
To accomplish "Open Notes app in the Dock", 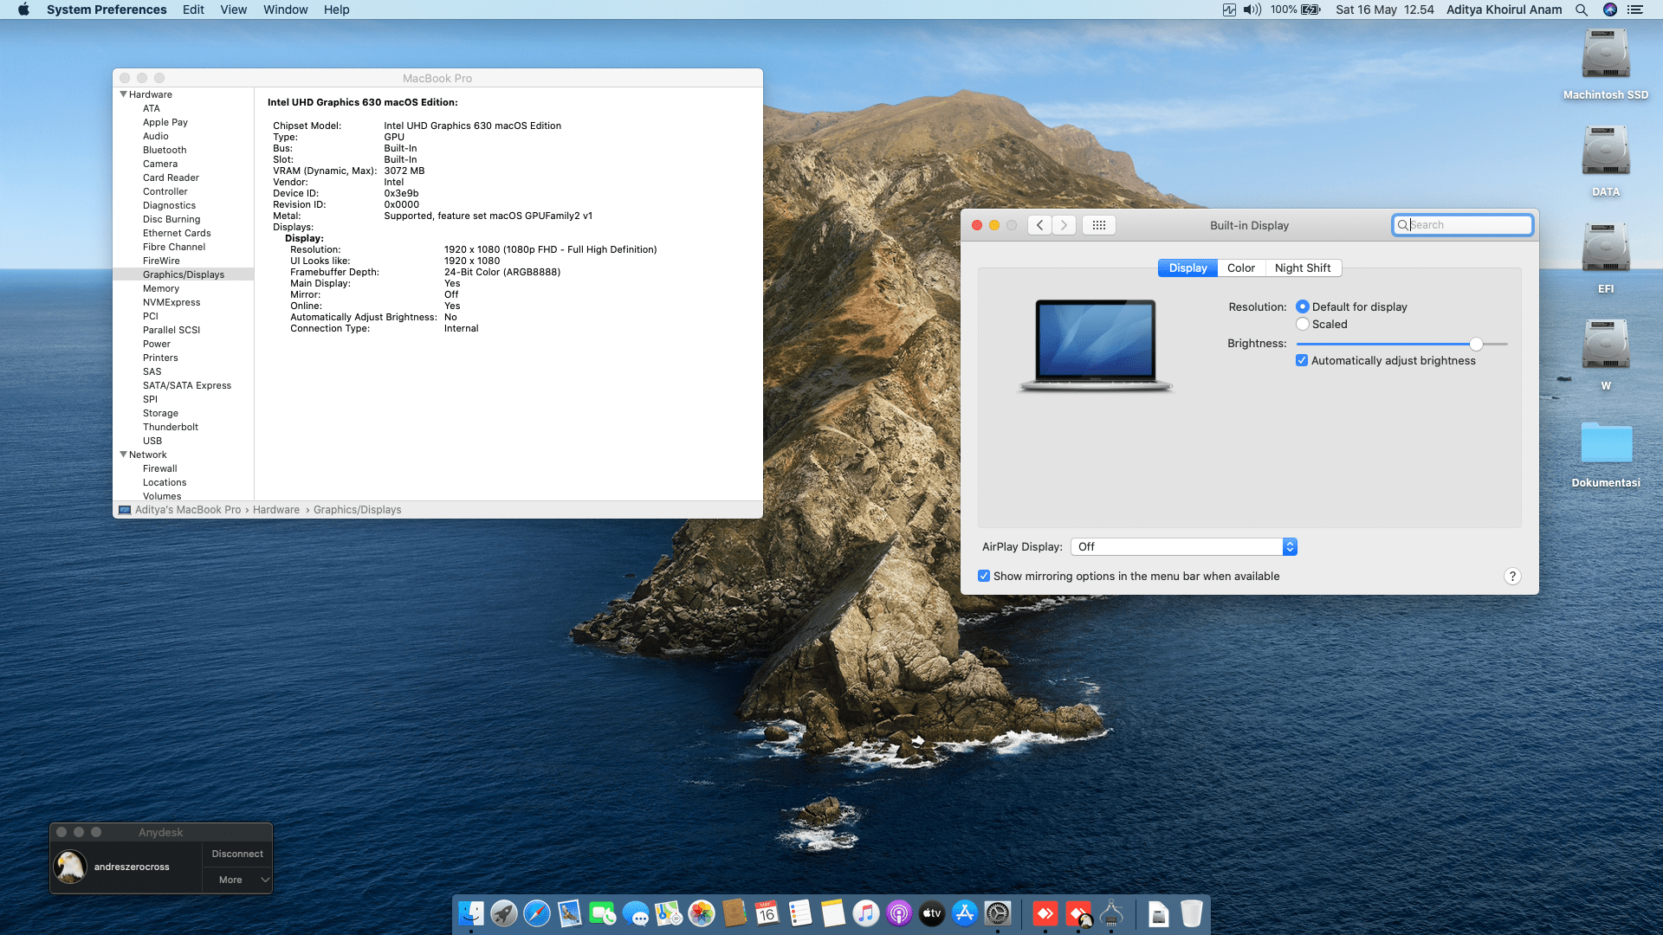I will [x=833, y=913].
